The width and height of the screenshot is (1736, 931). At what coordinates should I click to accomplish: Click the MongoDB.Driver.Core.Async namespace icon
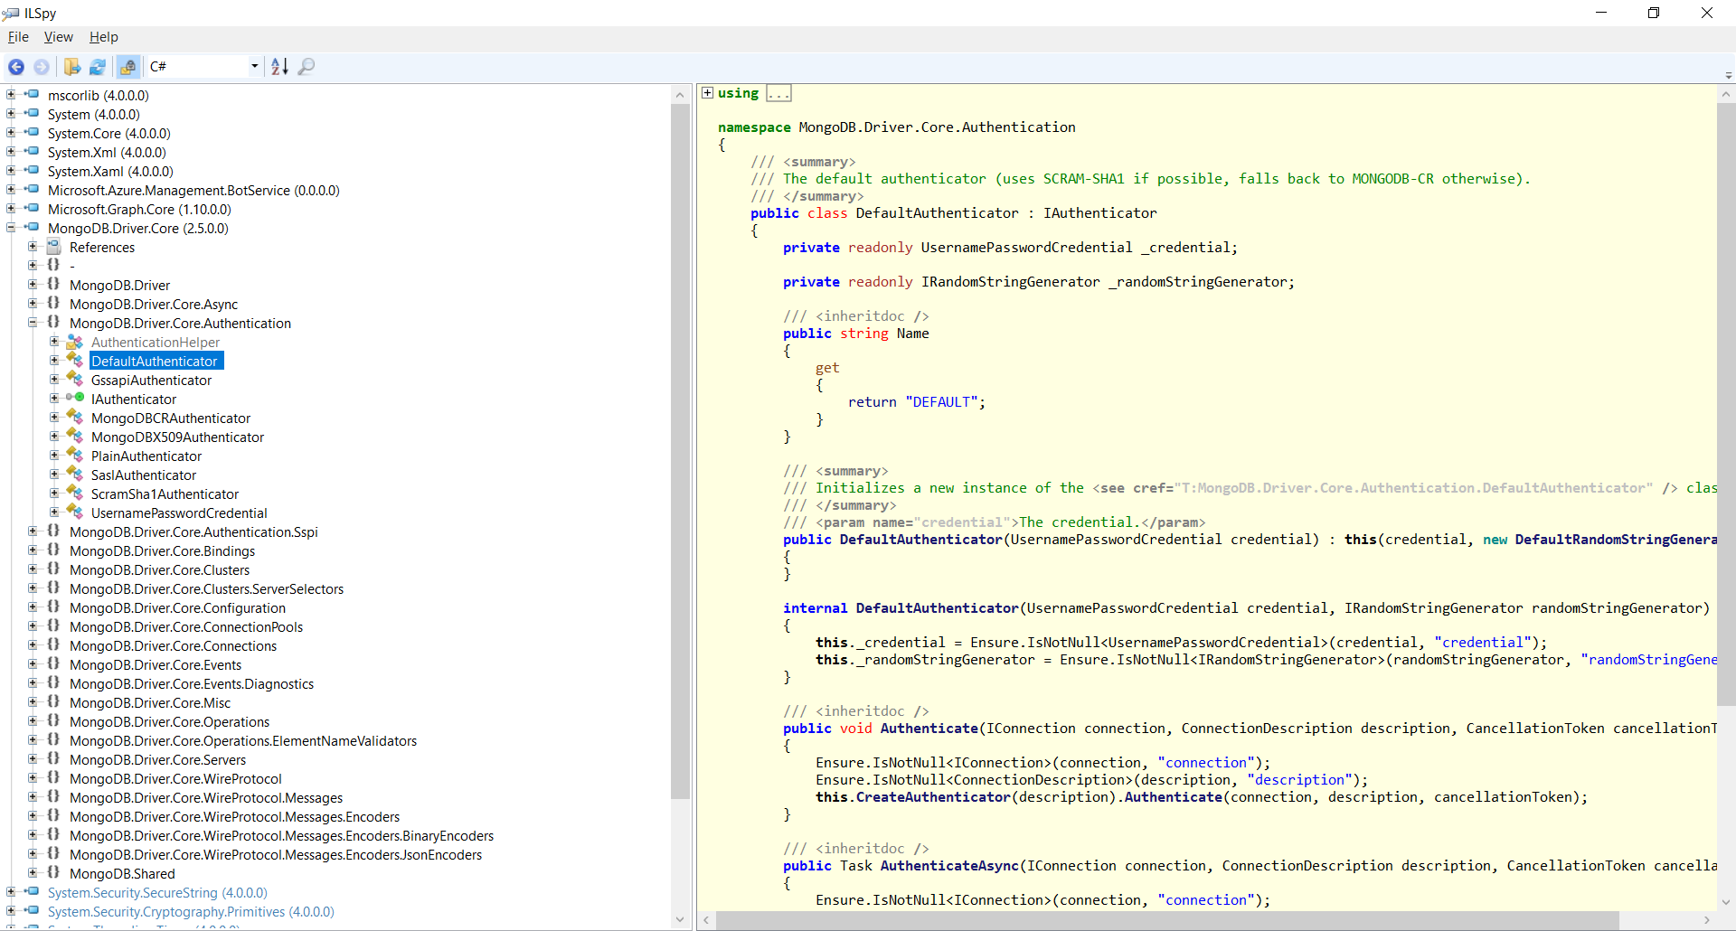coord(53,304)
